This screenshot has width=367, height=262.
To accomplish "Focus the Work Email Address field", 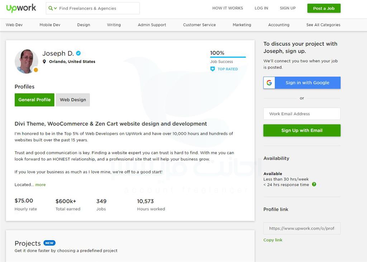I will [x=302, y=114].
